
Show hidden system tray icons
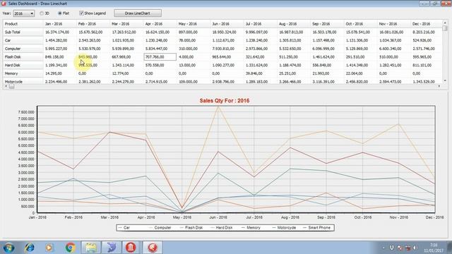[x=383, y=248]
